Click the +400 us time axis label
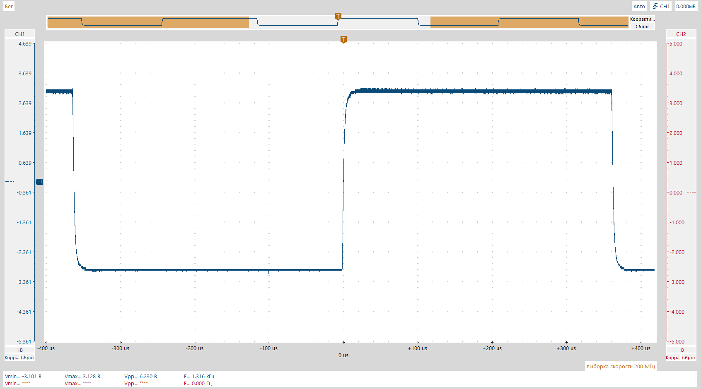 (x=641, y=348)
